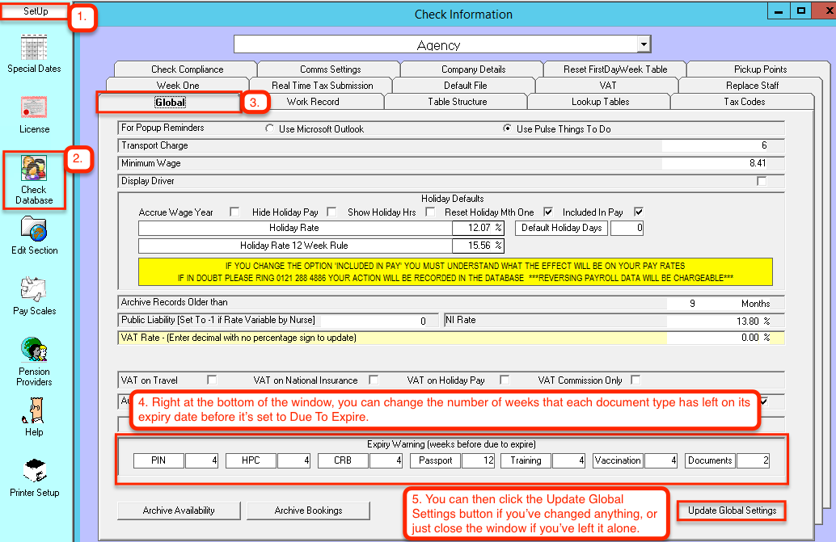Screen dimensions: 836x542
Task: Expand the Agency dropdown list
Action: (643, 44)
